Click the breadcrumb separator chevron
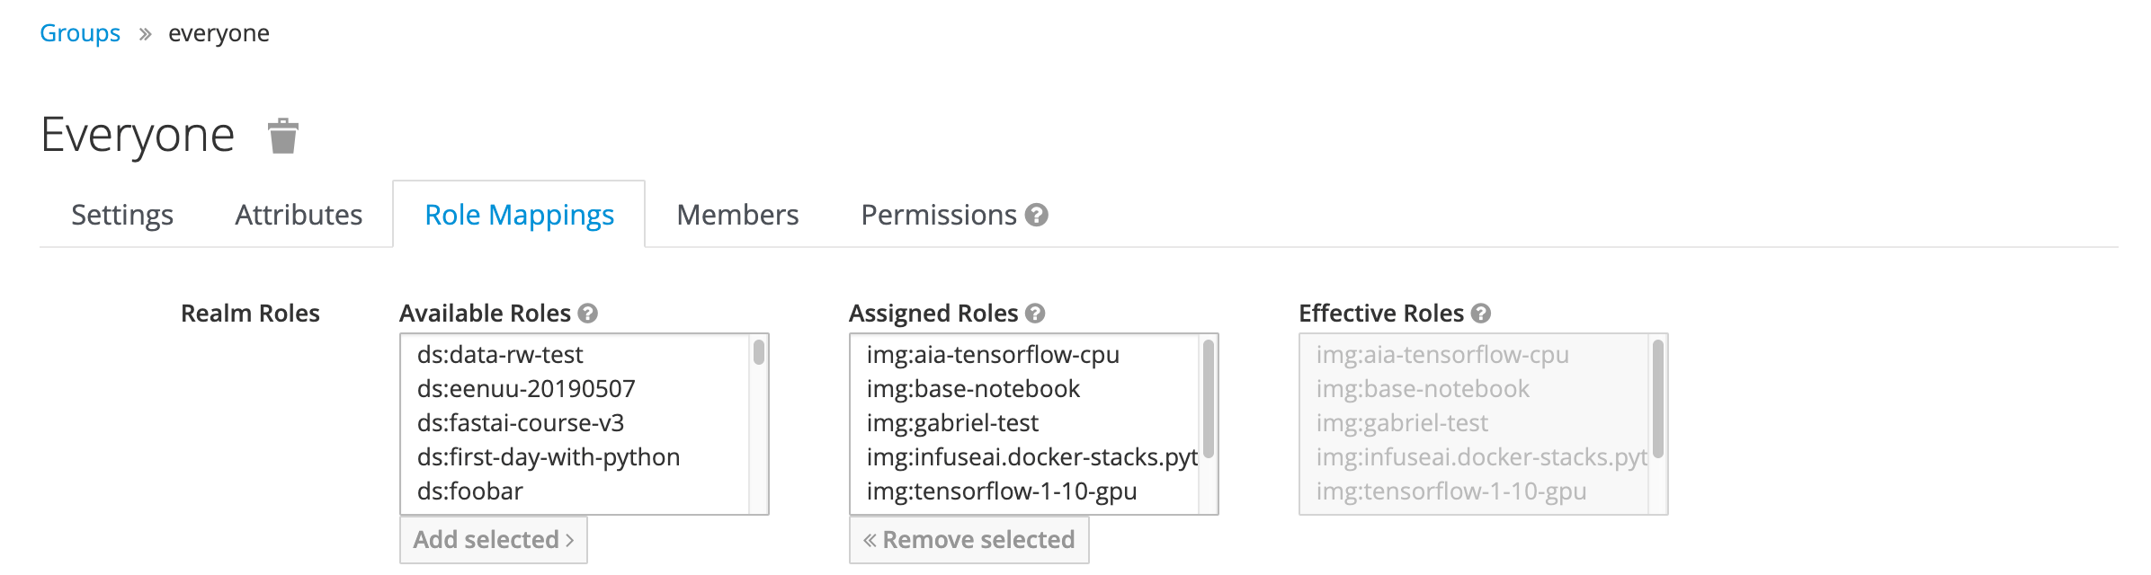The height and width of the screenshot is (575, 2151). [x=145, y=34]
